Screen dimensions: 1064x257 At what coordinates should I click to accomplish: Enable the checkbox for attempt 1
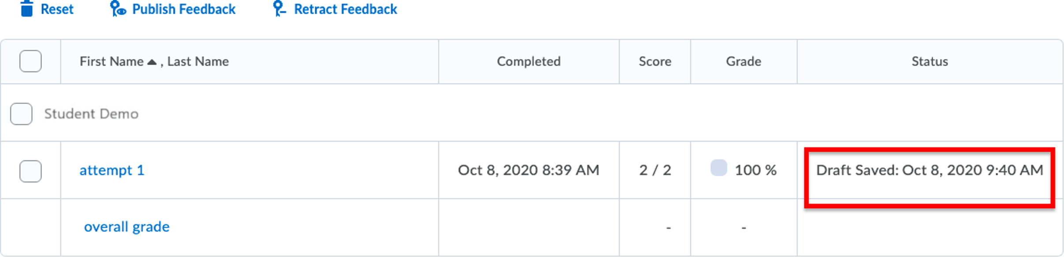[30, 170]
